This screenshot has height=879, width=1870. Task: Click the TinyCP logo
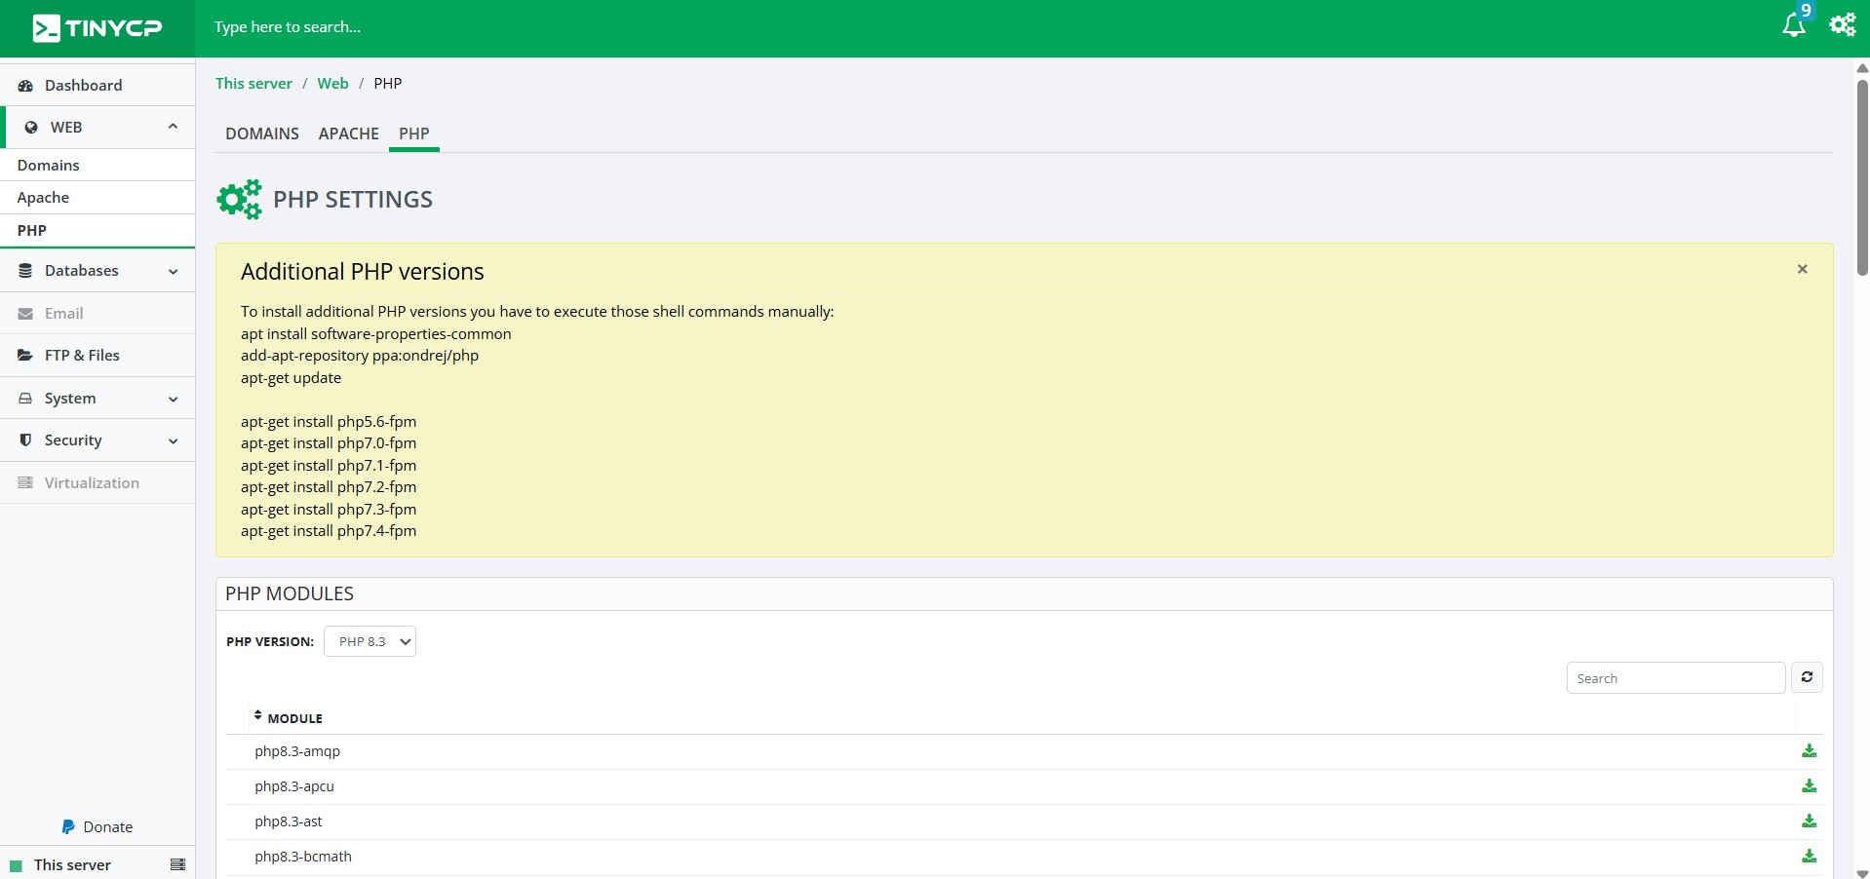click(x=97, y=28)
